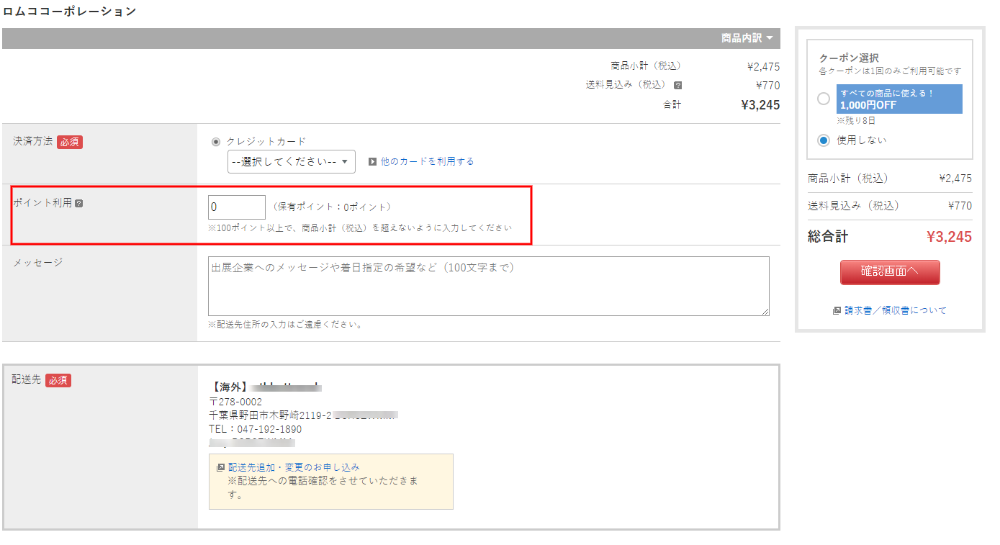Select the クレジットカード radio button
The image size is (1000, 545).
click(x=216, y=142)
